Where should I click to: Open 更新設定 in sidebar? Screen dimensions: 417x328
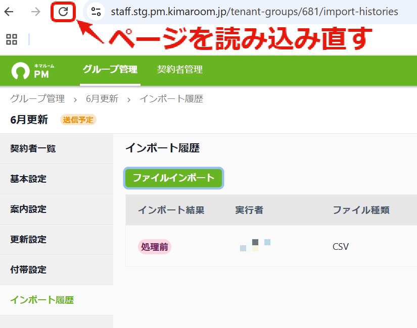pos(57,239)
